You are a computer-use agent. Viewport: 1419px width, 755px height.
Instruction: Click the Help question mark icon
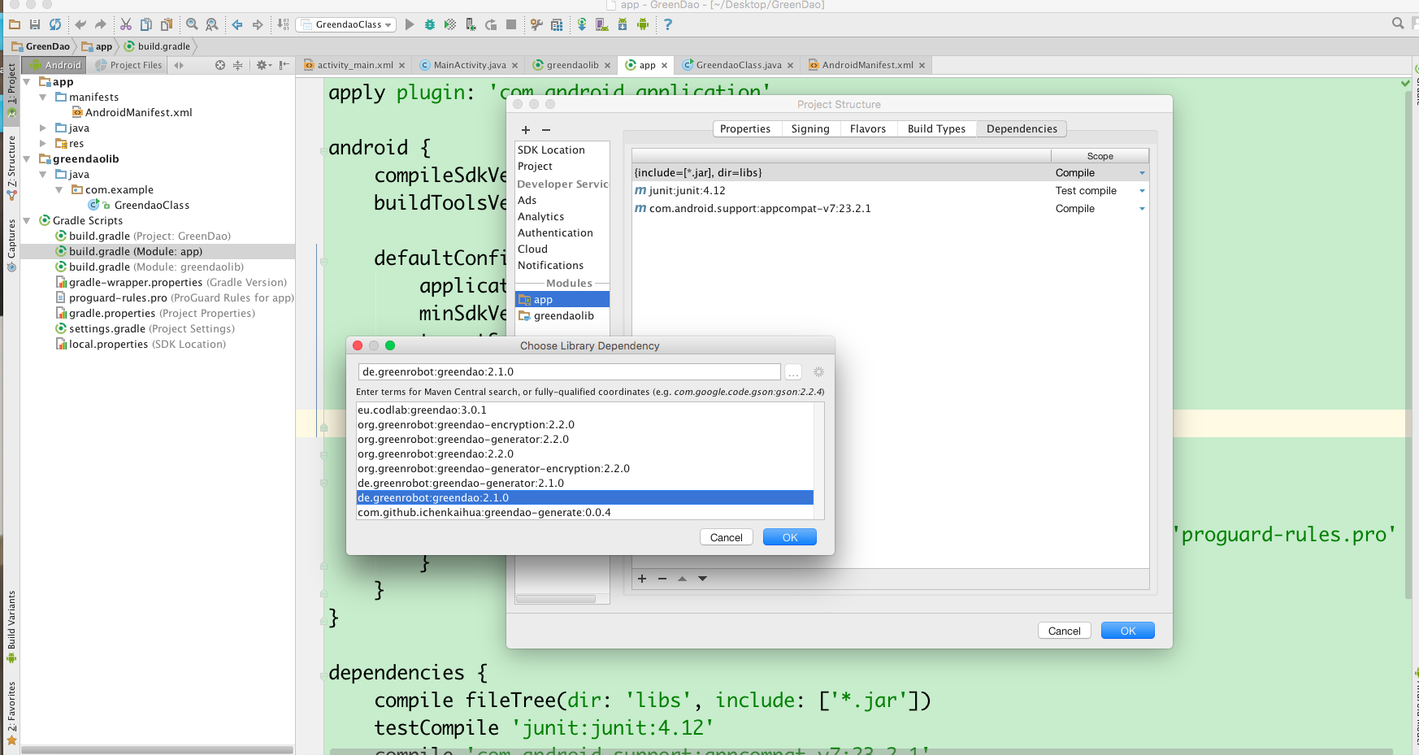[x=668, y=24]
